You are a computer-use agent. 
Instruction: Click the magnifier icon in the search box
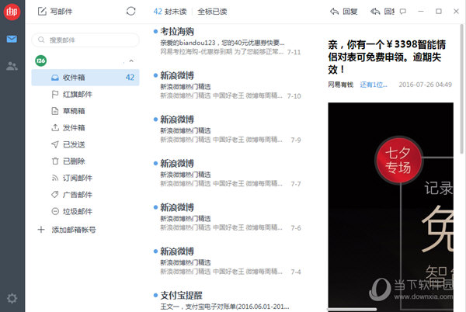[41, 40]
